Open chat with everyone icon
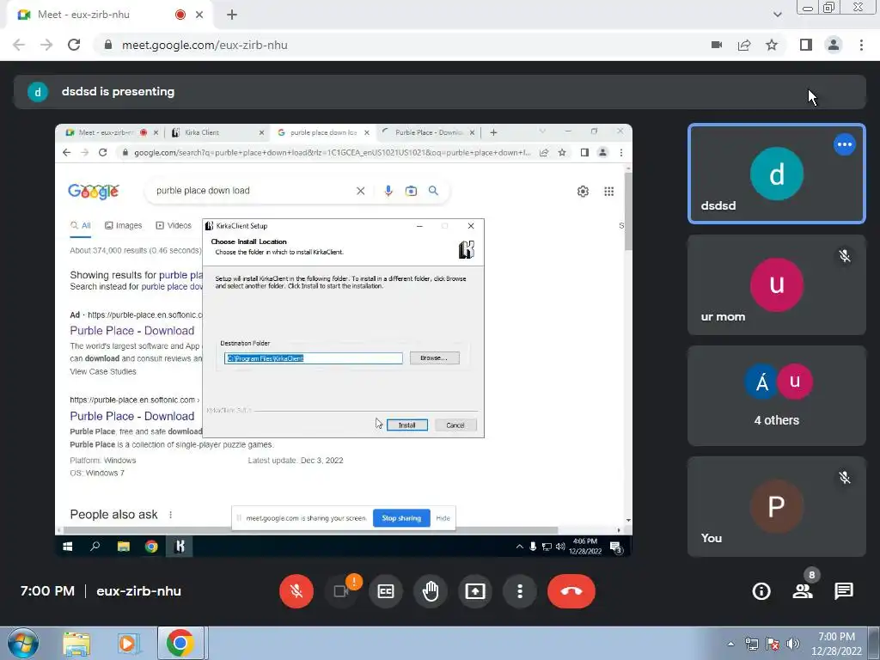Screen dimensions: 880x660 pyautogui.click(x=844, y=591)
